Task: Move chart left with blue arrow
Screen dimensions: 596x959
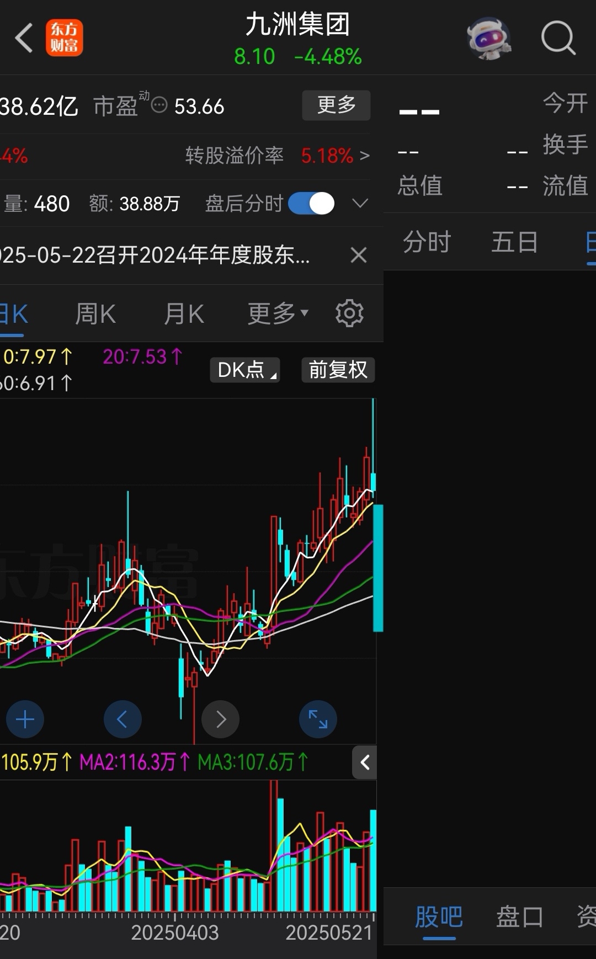Action: (x=123, y=720)
